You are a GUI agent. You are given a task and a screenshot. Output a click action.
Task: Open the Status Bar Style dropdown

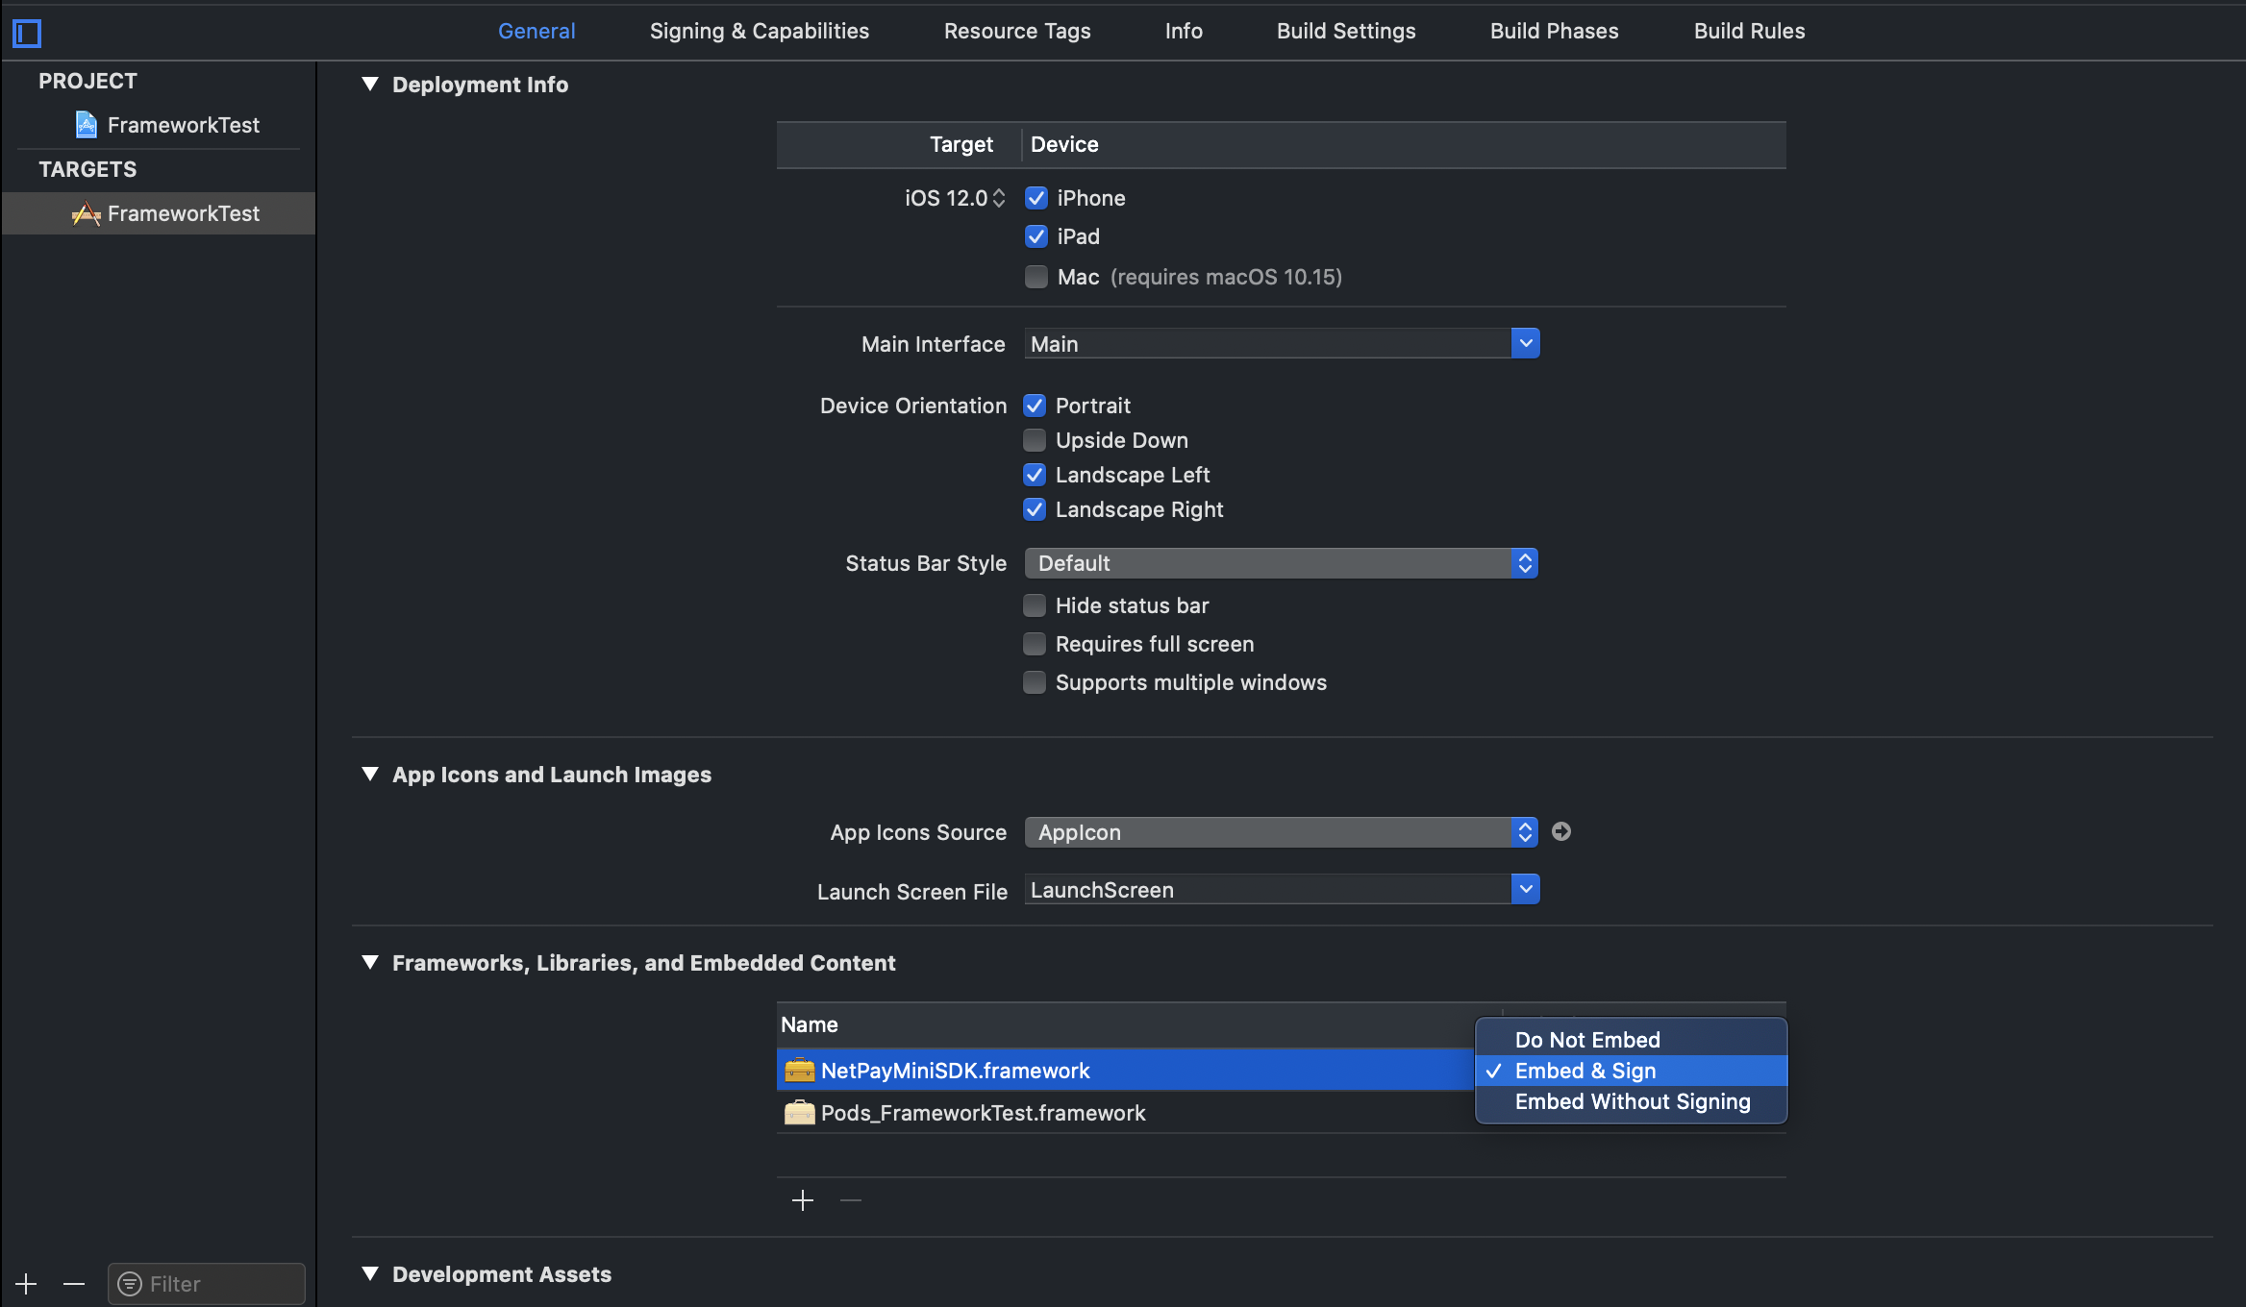pyautogui.click(x=1281, y=563)
